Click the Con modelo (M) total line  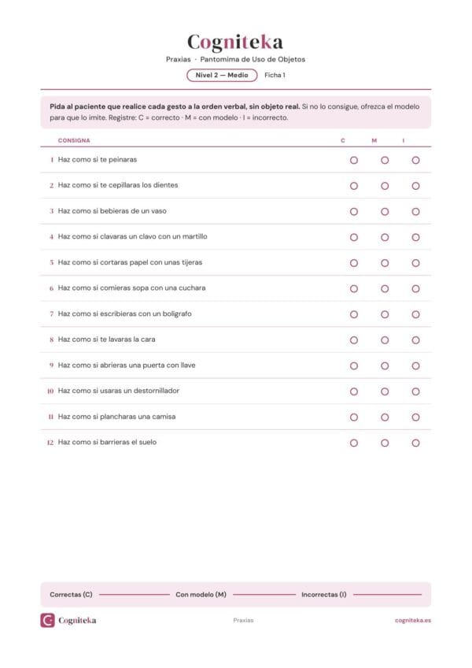[264, 594]
